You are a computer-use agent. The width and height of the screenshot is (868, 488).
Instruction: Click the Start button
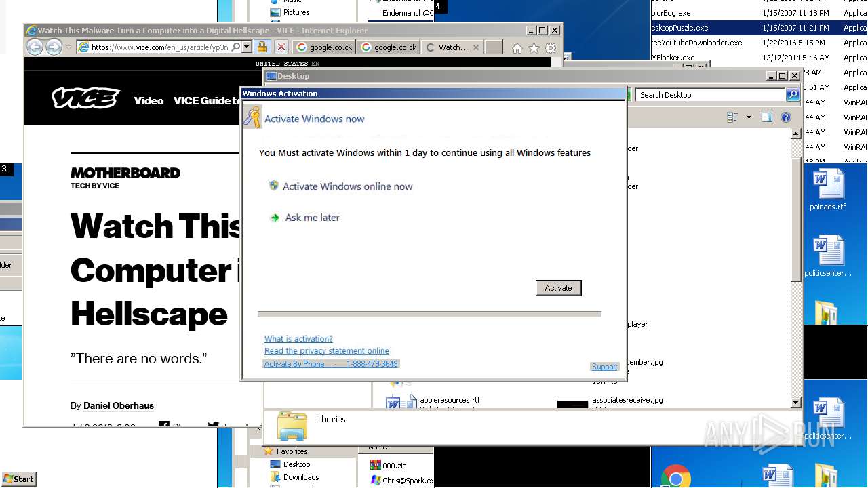point(18,479)
